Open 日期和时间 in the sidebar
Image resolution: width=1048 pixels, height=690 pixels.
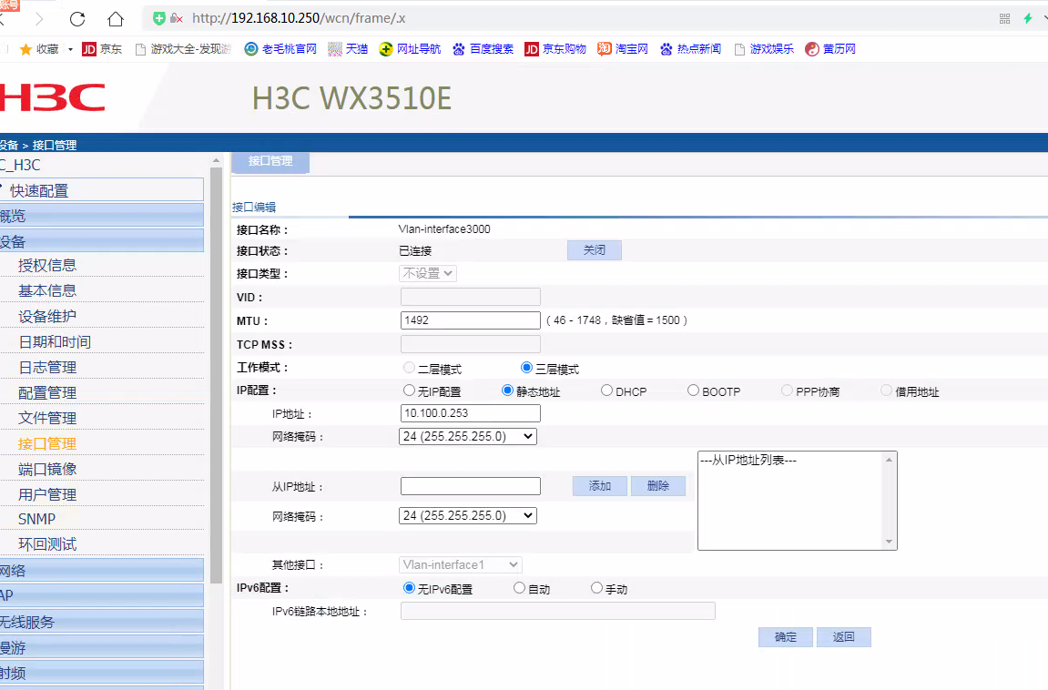(55, 342)
